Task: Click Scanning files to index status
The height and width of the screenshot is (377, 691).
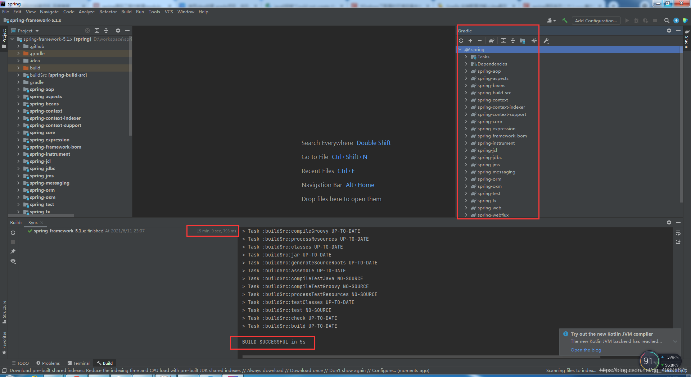Action: pyautogui.click(x=571, y=370)
